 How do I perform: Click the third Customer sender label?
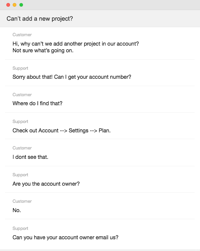click(x=22, y=148)
